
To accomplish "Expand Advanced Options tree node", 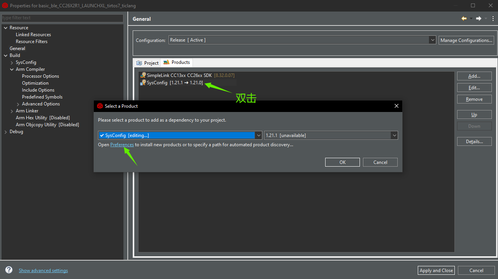I will tap(18, 104).
